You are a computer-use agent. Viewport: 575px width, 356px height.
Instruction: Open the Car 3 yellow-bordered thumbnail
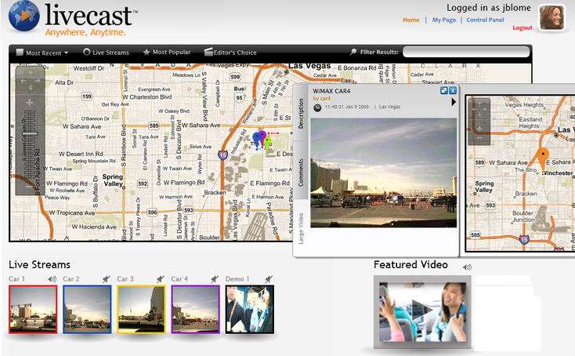(141, 310)
